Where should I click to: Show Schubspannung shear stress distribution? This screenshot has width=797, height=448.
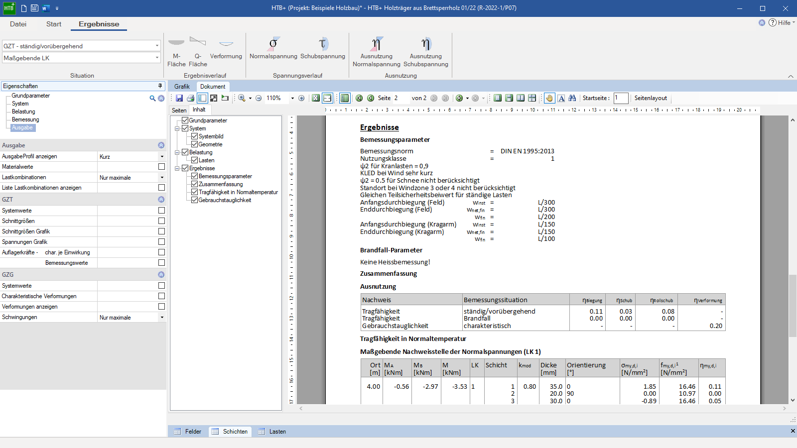tap(323, 48)
